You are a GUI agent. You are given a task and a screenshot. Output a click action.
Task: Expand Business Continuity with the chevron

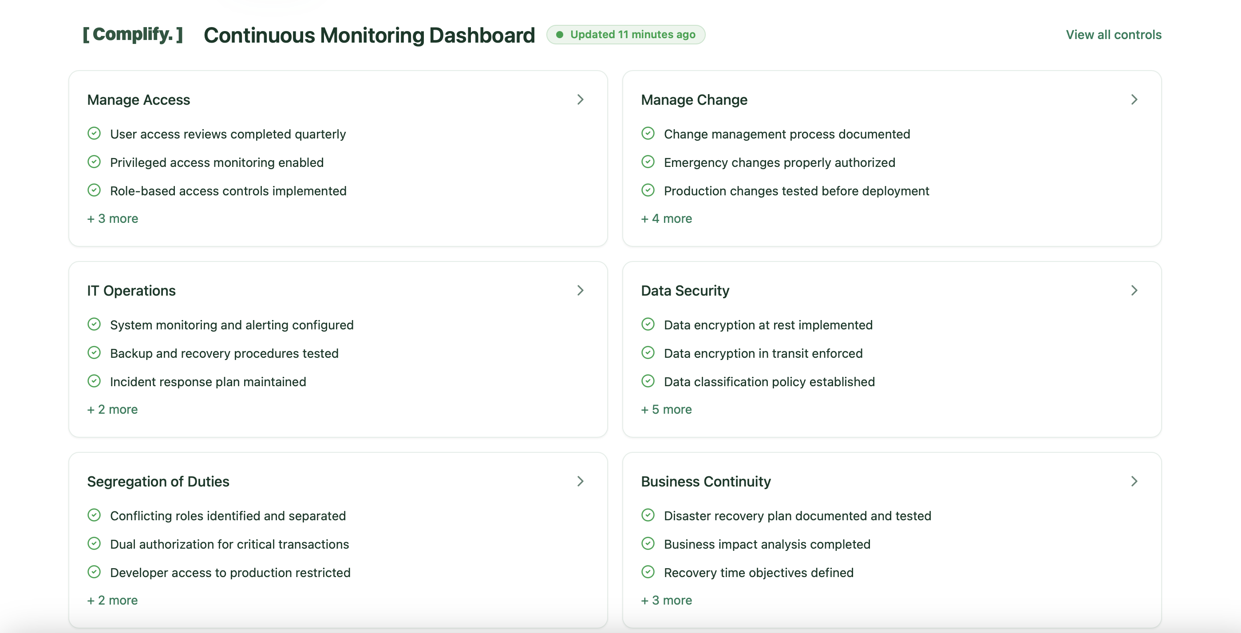1134,481
